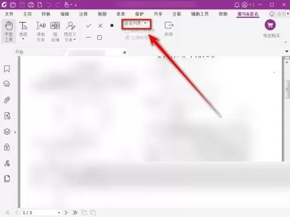Select the dot fill tool

[x=112, y=25]
